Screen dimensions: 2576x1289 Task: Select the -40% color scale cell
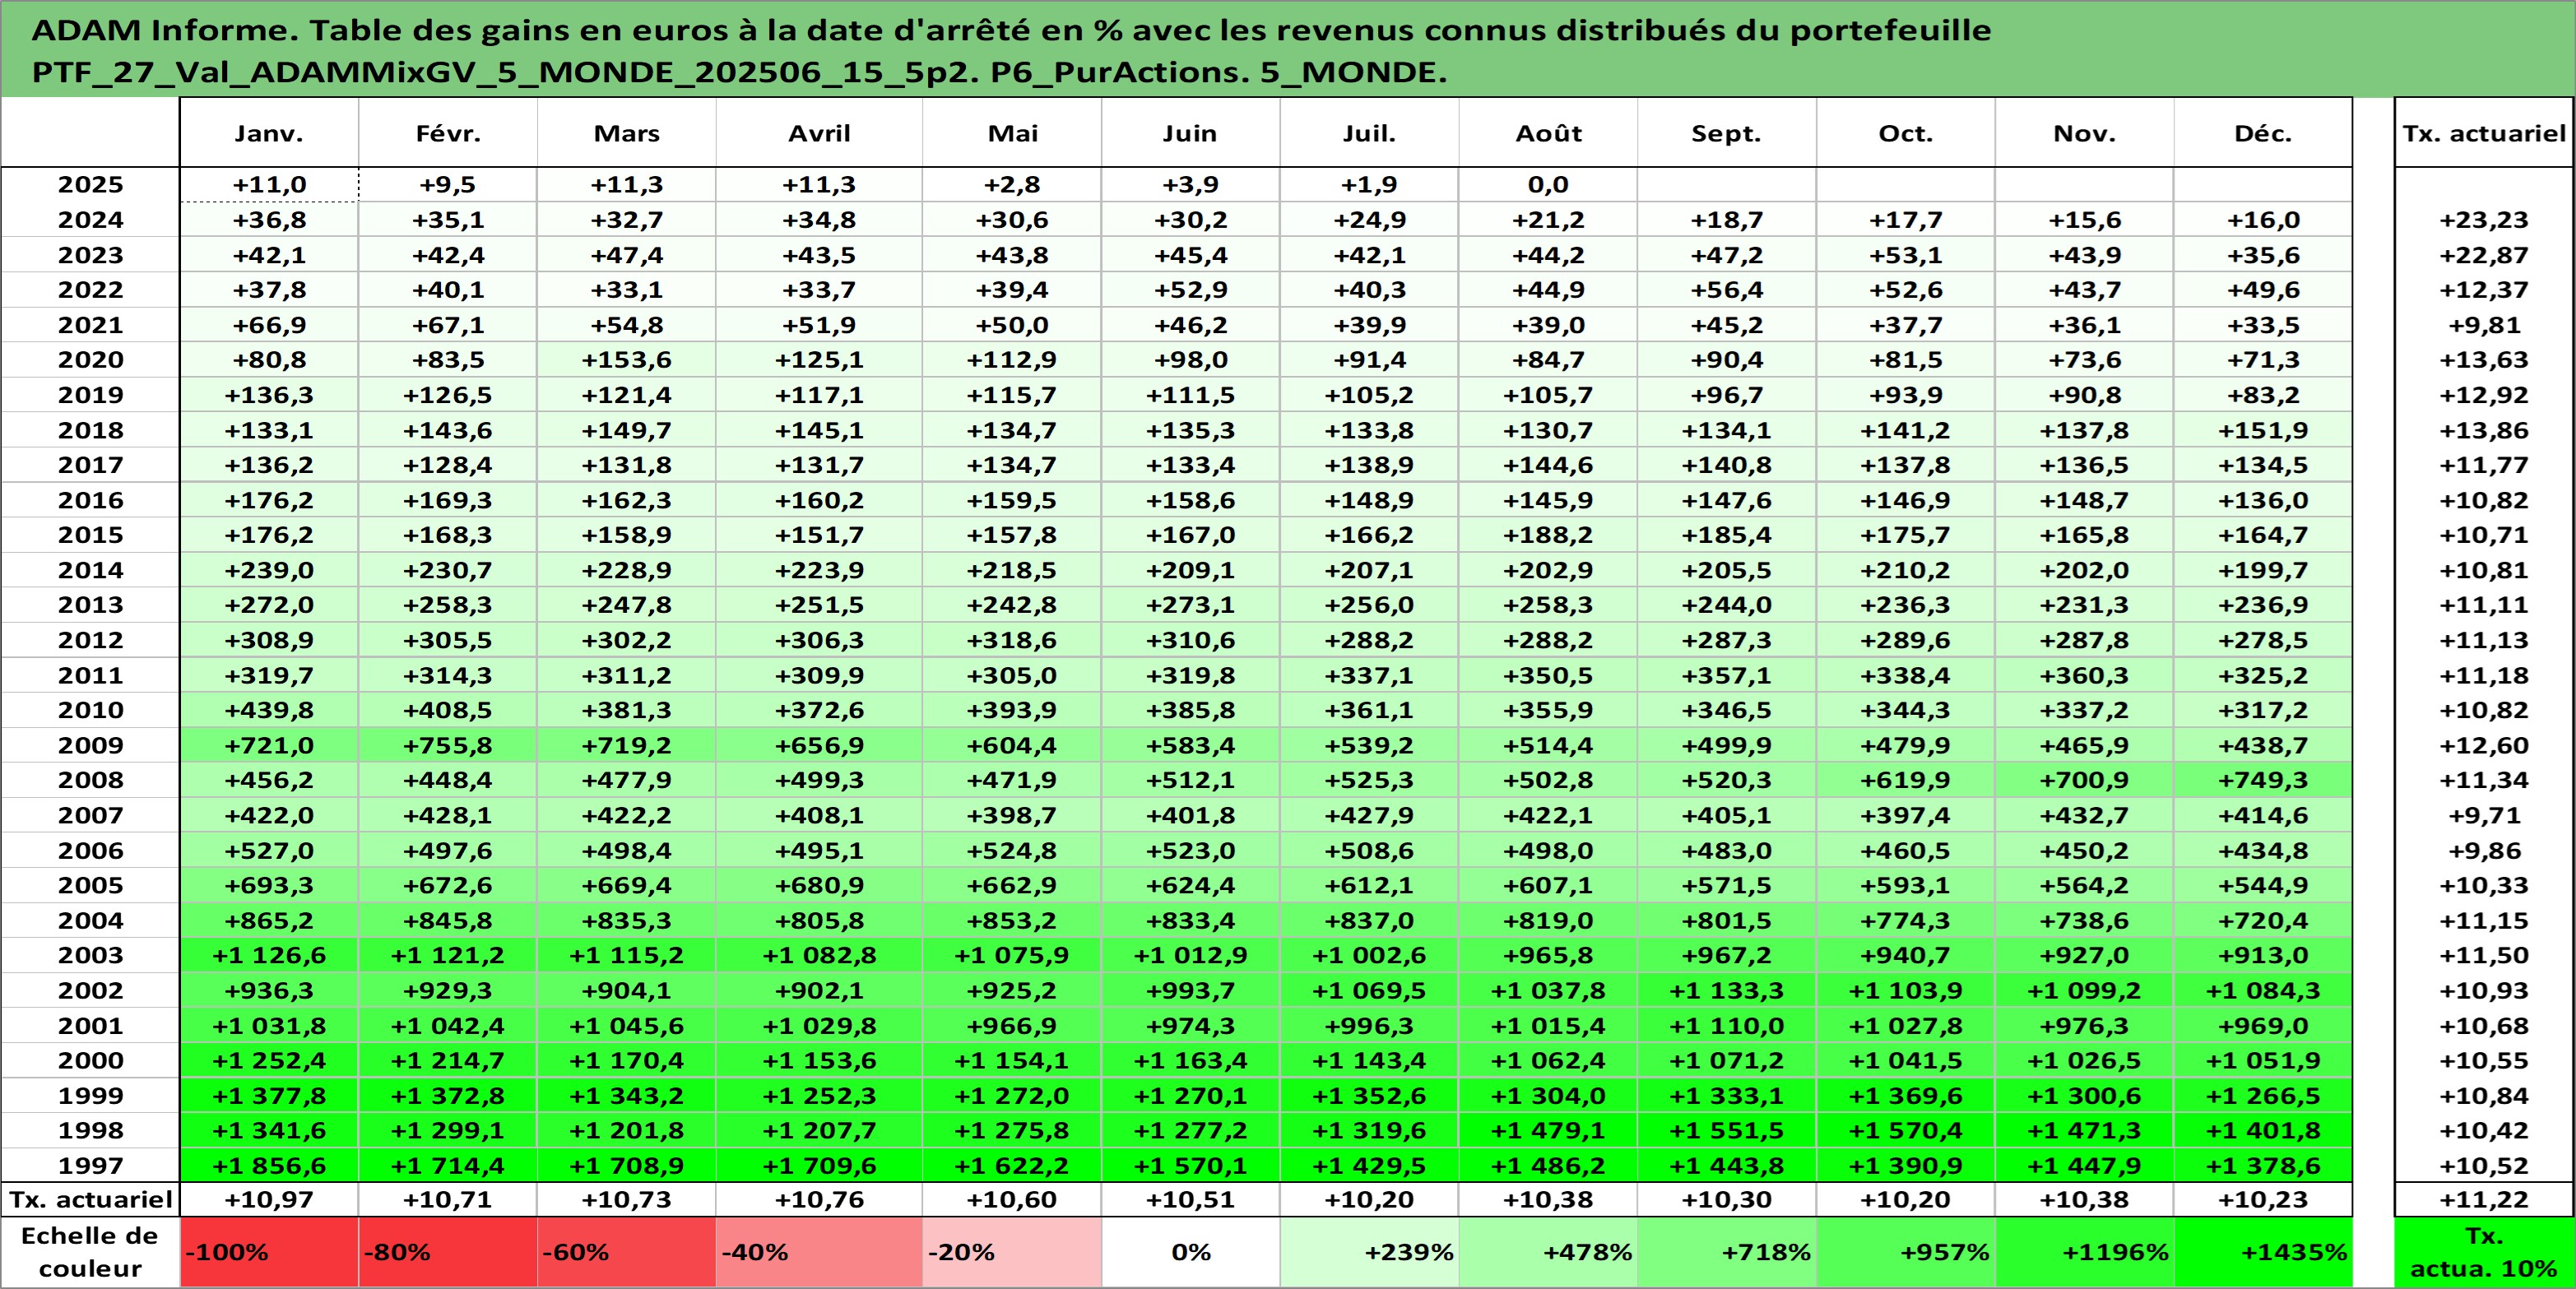(819, 1252)
